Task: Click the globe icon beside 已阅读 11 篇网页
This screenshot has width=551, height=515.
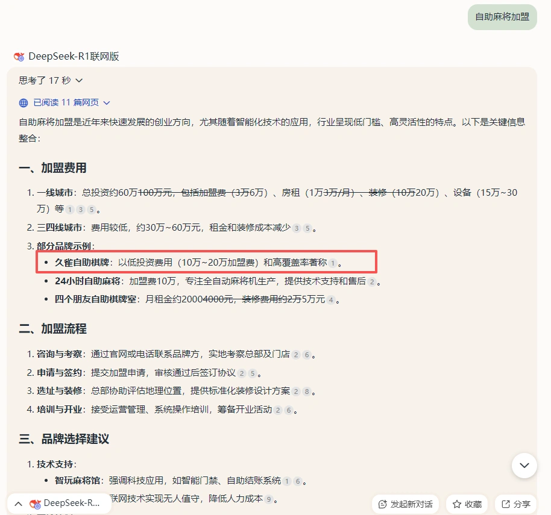Action: [x=24, y=103]
